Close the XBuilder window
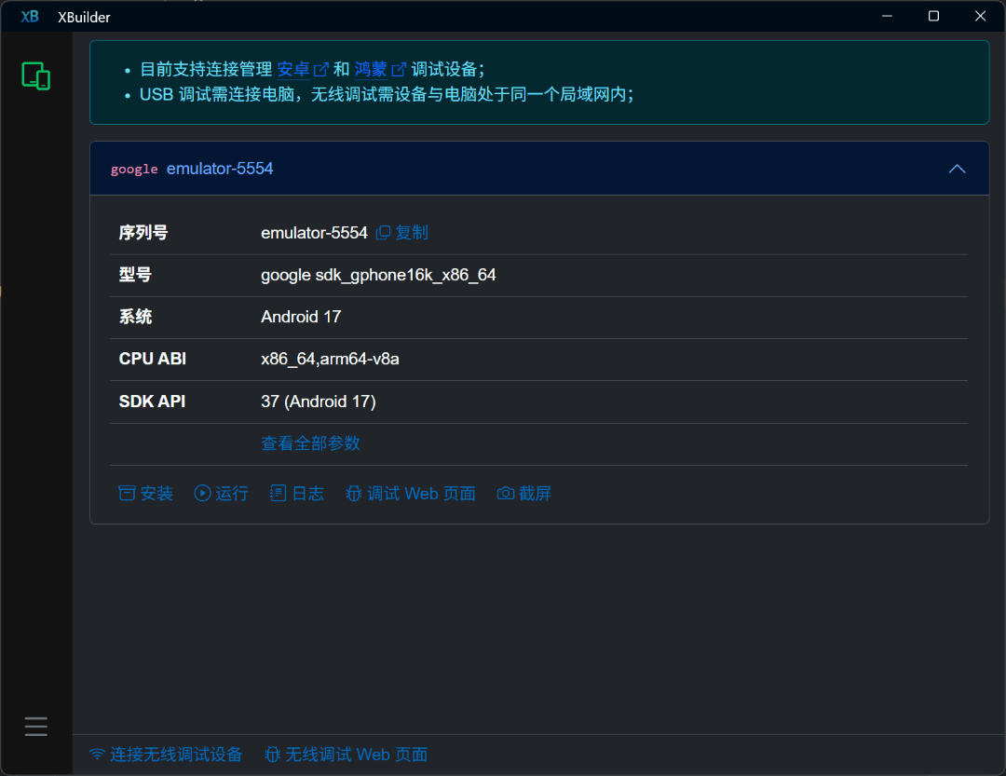Image resolution: width=1006 pixels, height=776 pixels. [980, 16]
